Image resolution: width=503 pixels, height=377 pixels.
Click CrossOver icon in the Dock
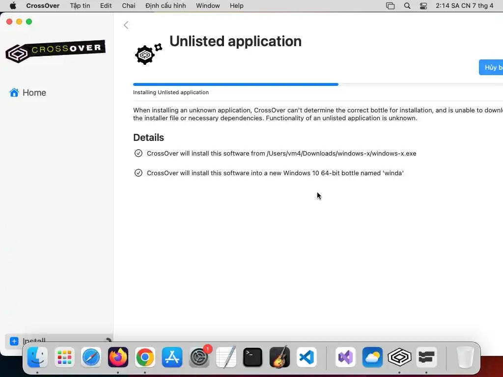tap(399, 357)
